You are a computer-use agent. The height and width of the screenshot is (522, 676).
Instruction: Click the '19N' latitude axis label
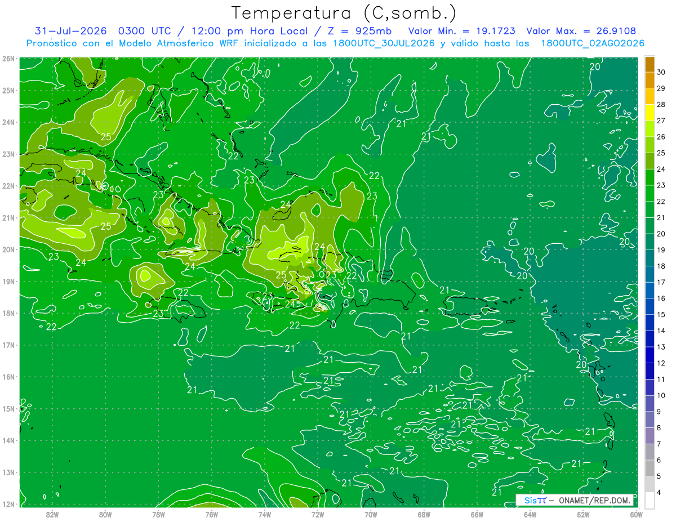8,281
